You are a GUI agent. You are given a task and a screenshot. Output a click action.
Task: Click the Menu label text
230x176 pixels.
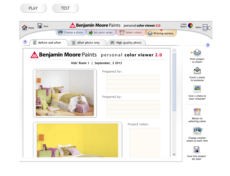pyautogui.click(x=198, y=27)
